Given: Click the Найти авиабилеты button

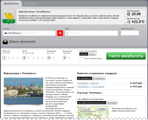Looking at the screenshot, I should (x=126, y=56).
